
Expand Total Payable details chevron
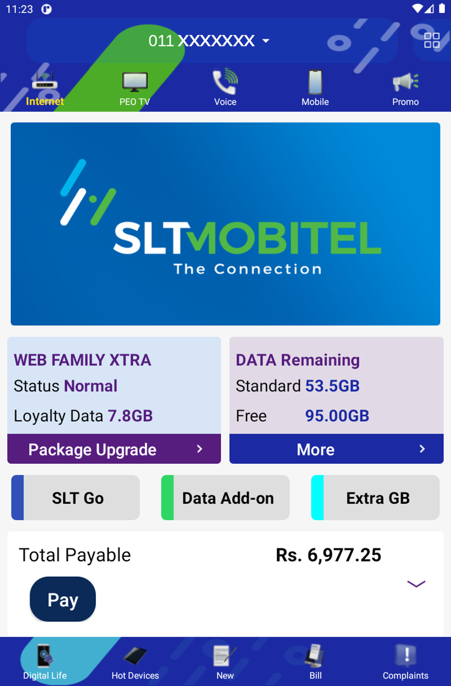(x=416, y=584)
